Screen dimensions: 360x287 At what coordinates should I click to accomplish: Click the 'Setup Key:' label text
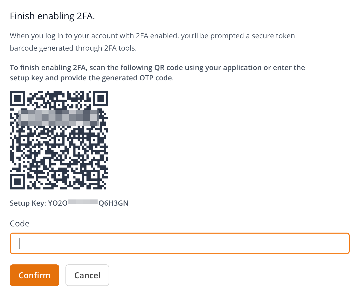click(x=28, y=203)
